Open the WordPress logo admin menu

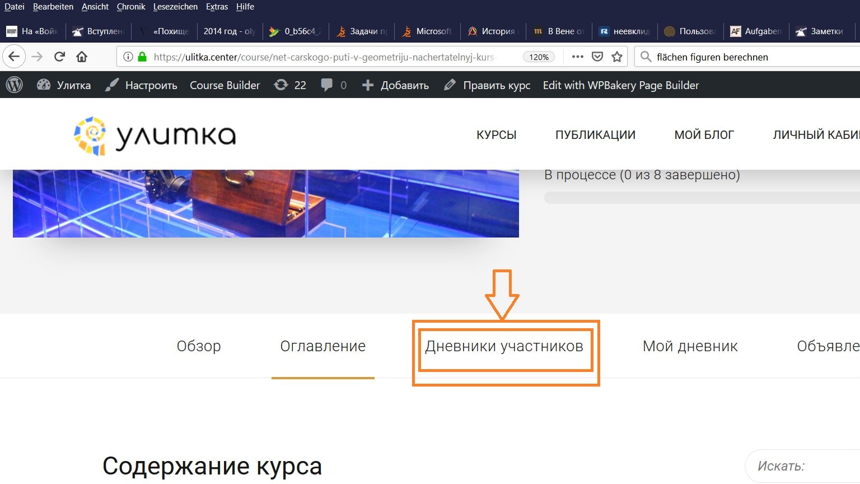click(15, 85)
